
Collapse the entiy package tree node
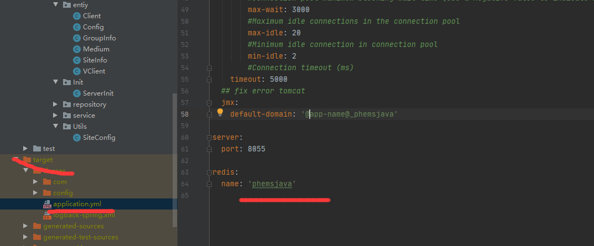coord(55,5)
